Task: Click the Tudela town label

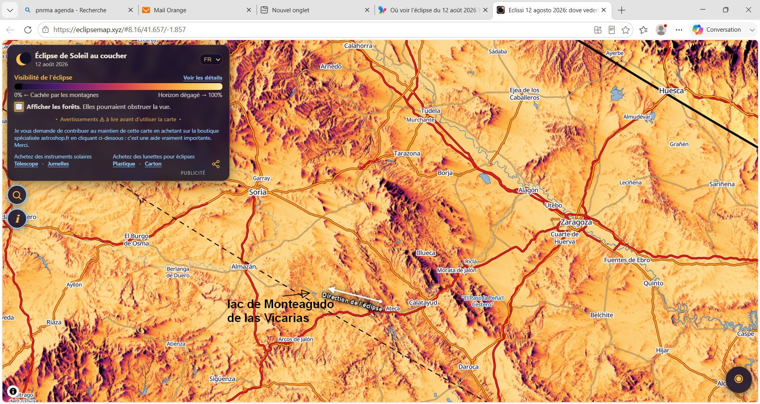Action: click(430, 111)
